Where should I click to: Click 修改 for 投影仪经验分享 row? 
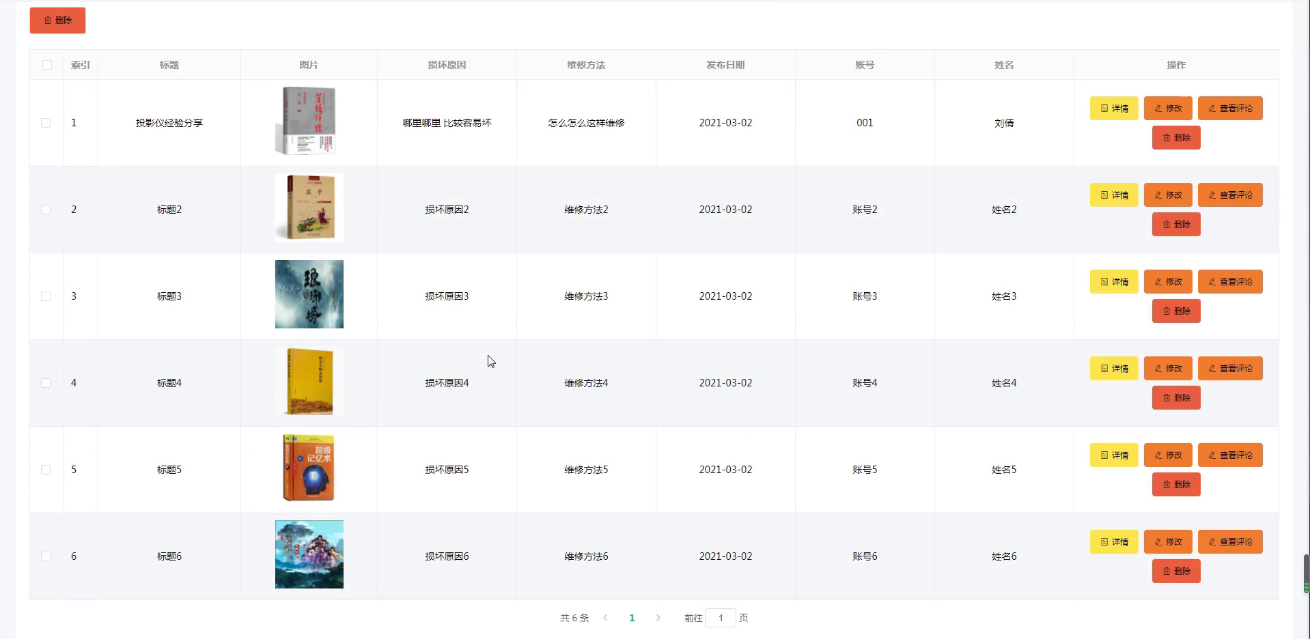(1168, 109)
